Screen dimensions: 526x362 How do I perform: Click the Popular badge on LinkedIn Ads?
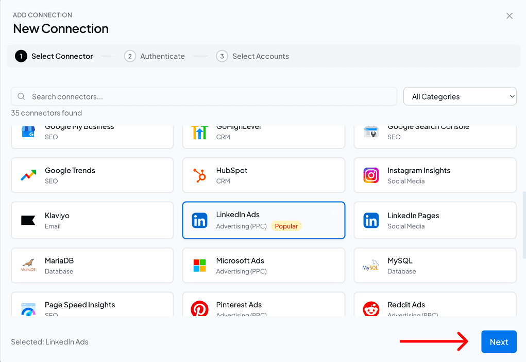coord(286,226)
